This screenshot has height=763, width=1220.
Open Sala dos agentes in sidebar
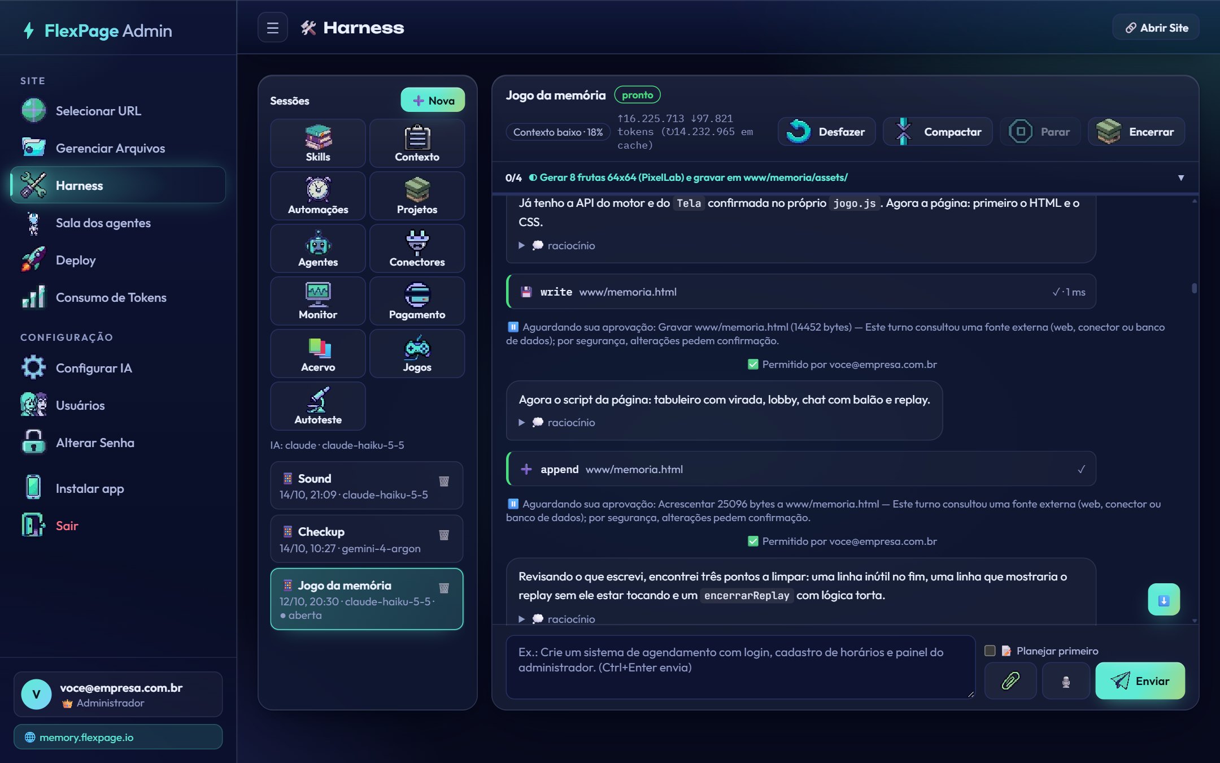[118, 223]
